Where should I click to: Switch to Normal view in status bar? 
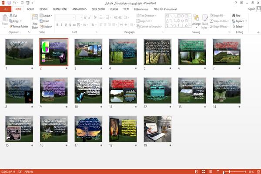(197, 171)
